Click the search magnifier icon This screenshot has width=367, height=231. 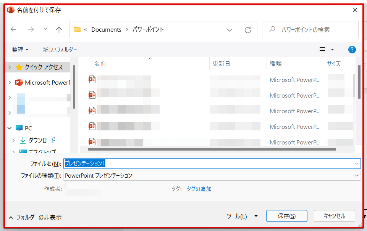pos(272,29)
